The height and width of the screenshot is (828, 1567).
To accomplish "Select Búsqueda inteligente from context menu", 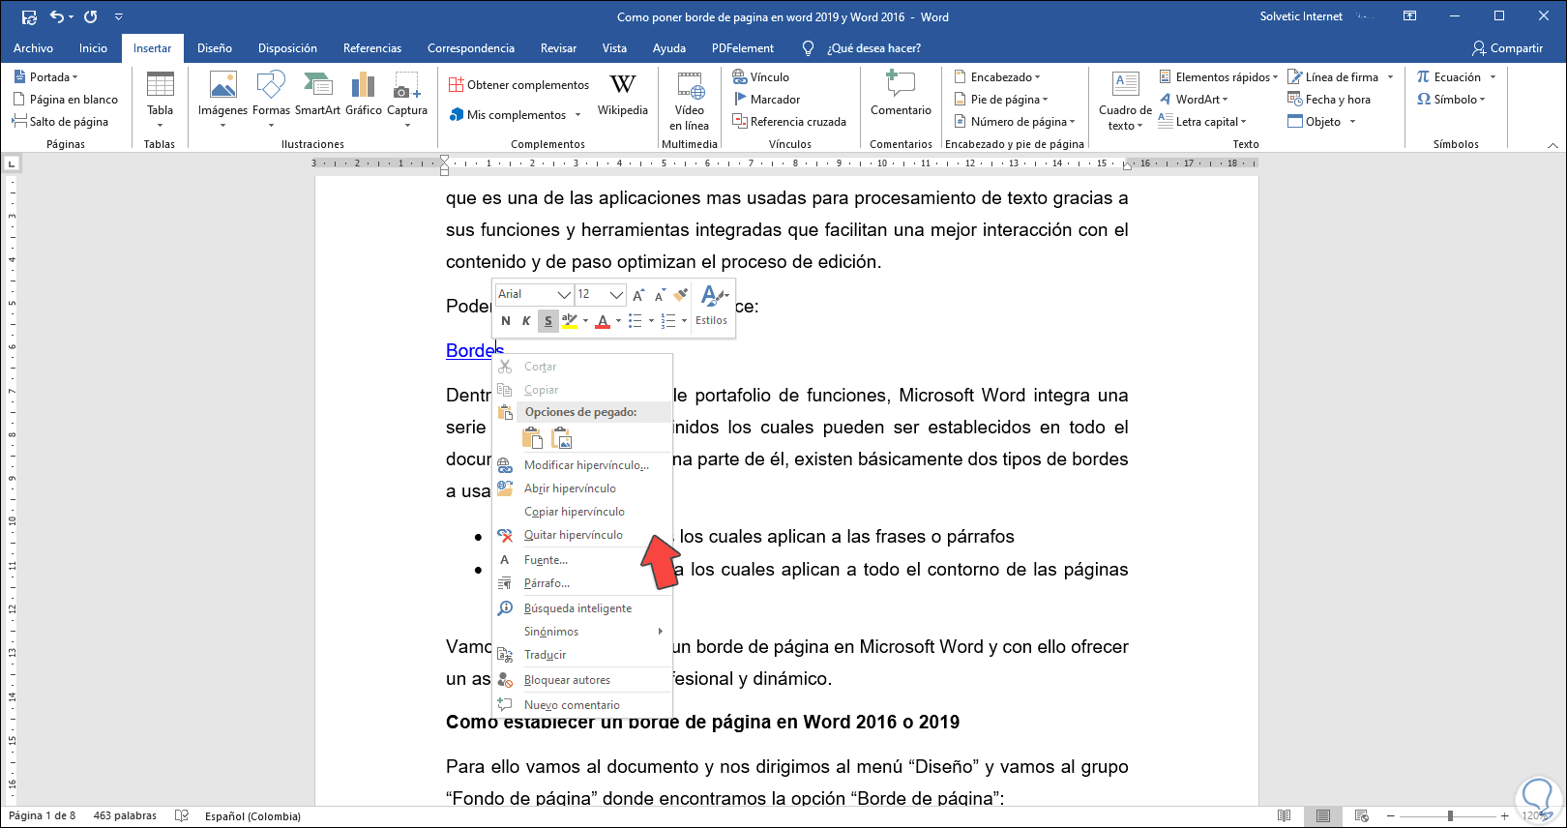I will click(x=582, y=608).
